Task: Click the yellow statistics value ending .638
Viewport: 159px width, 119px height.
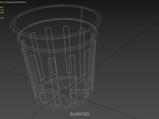Action: (x=2, y=13)
